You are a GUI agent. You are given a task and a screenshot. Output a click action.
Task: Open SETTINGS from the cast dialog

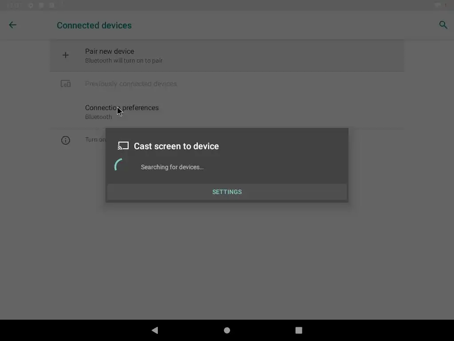click(227, 192)
